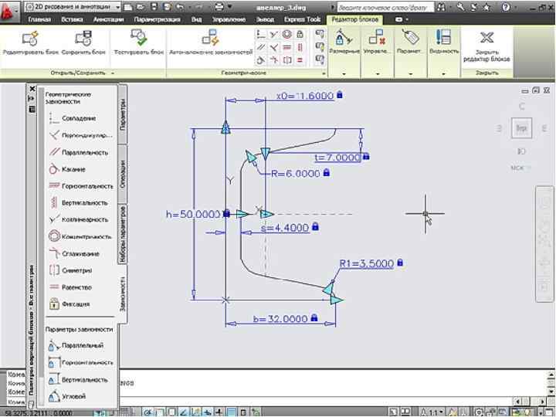Select the ribbon equal constraint icon

point(300,60)
